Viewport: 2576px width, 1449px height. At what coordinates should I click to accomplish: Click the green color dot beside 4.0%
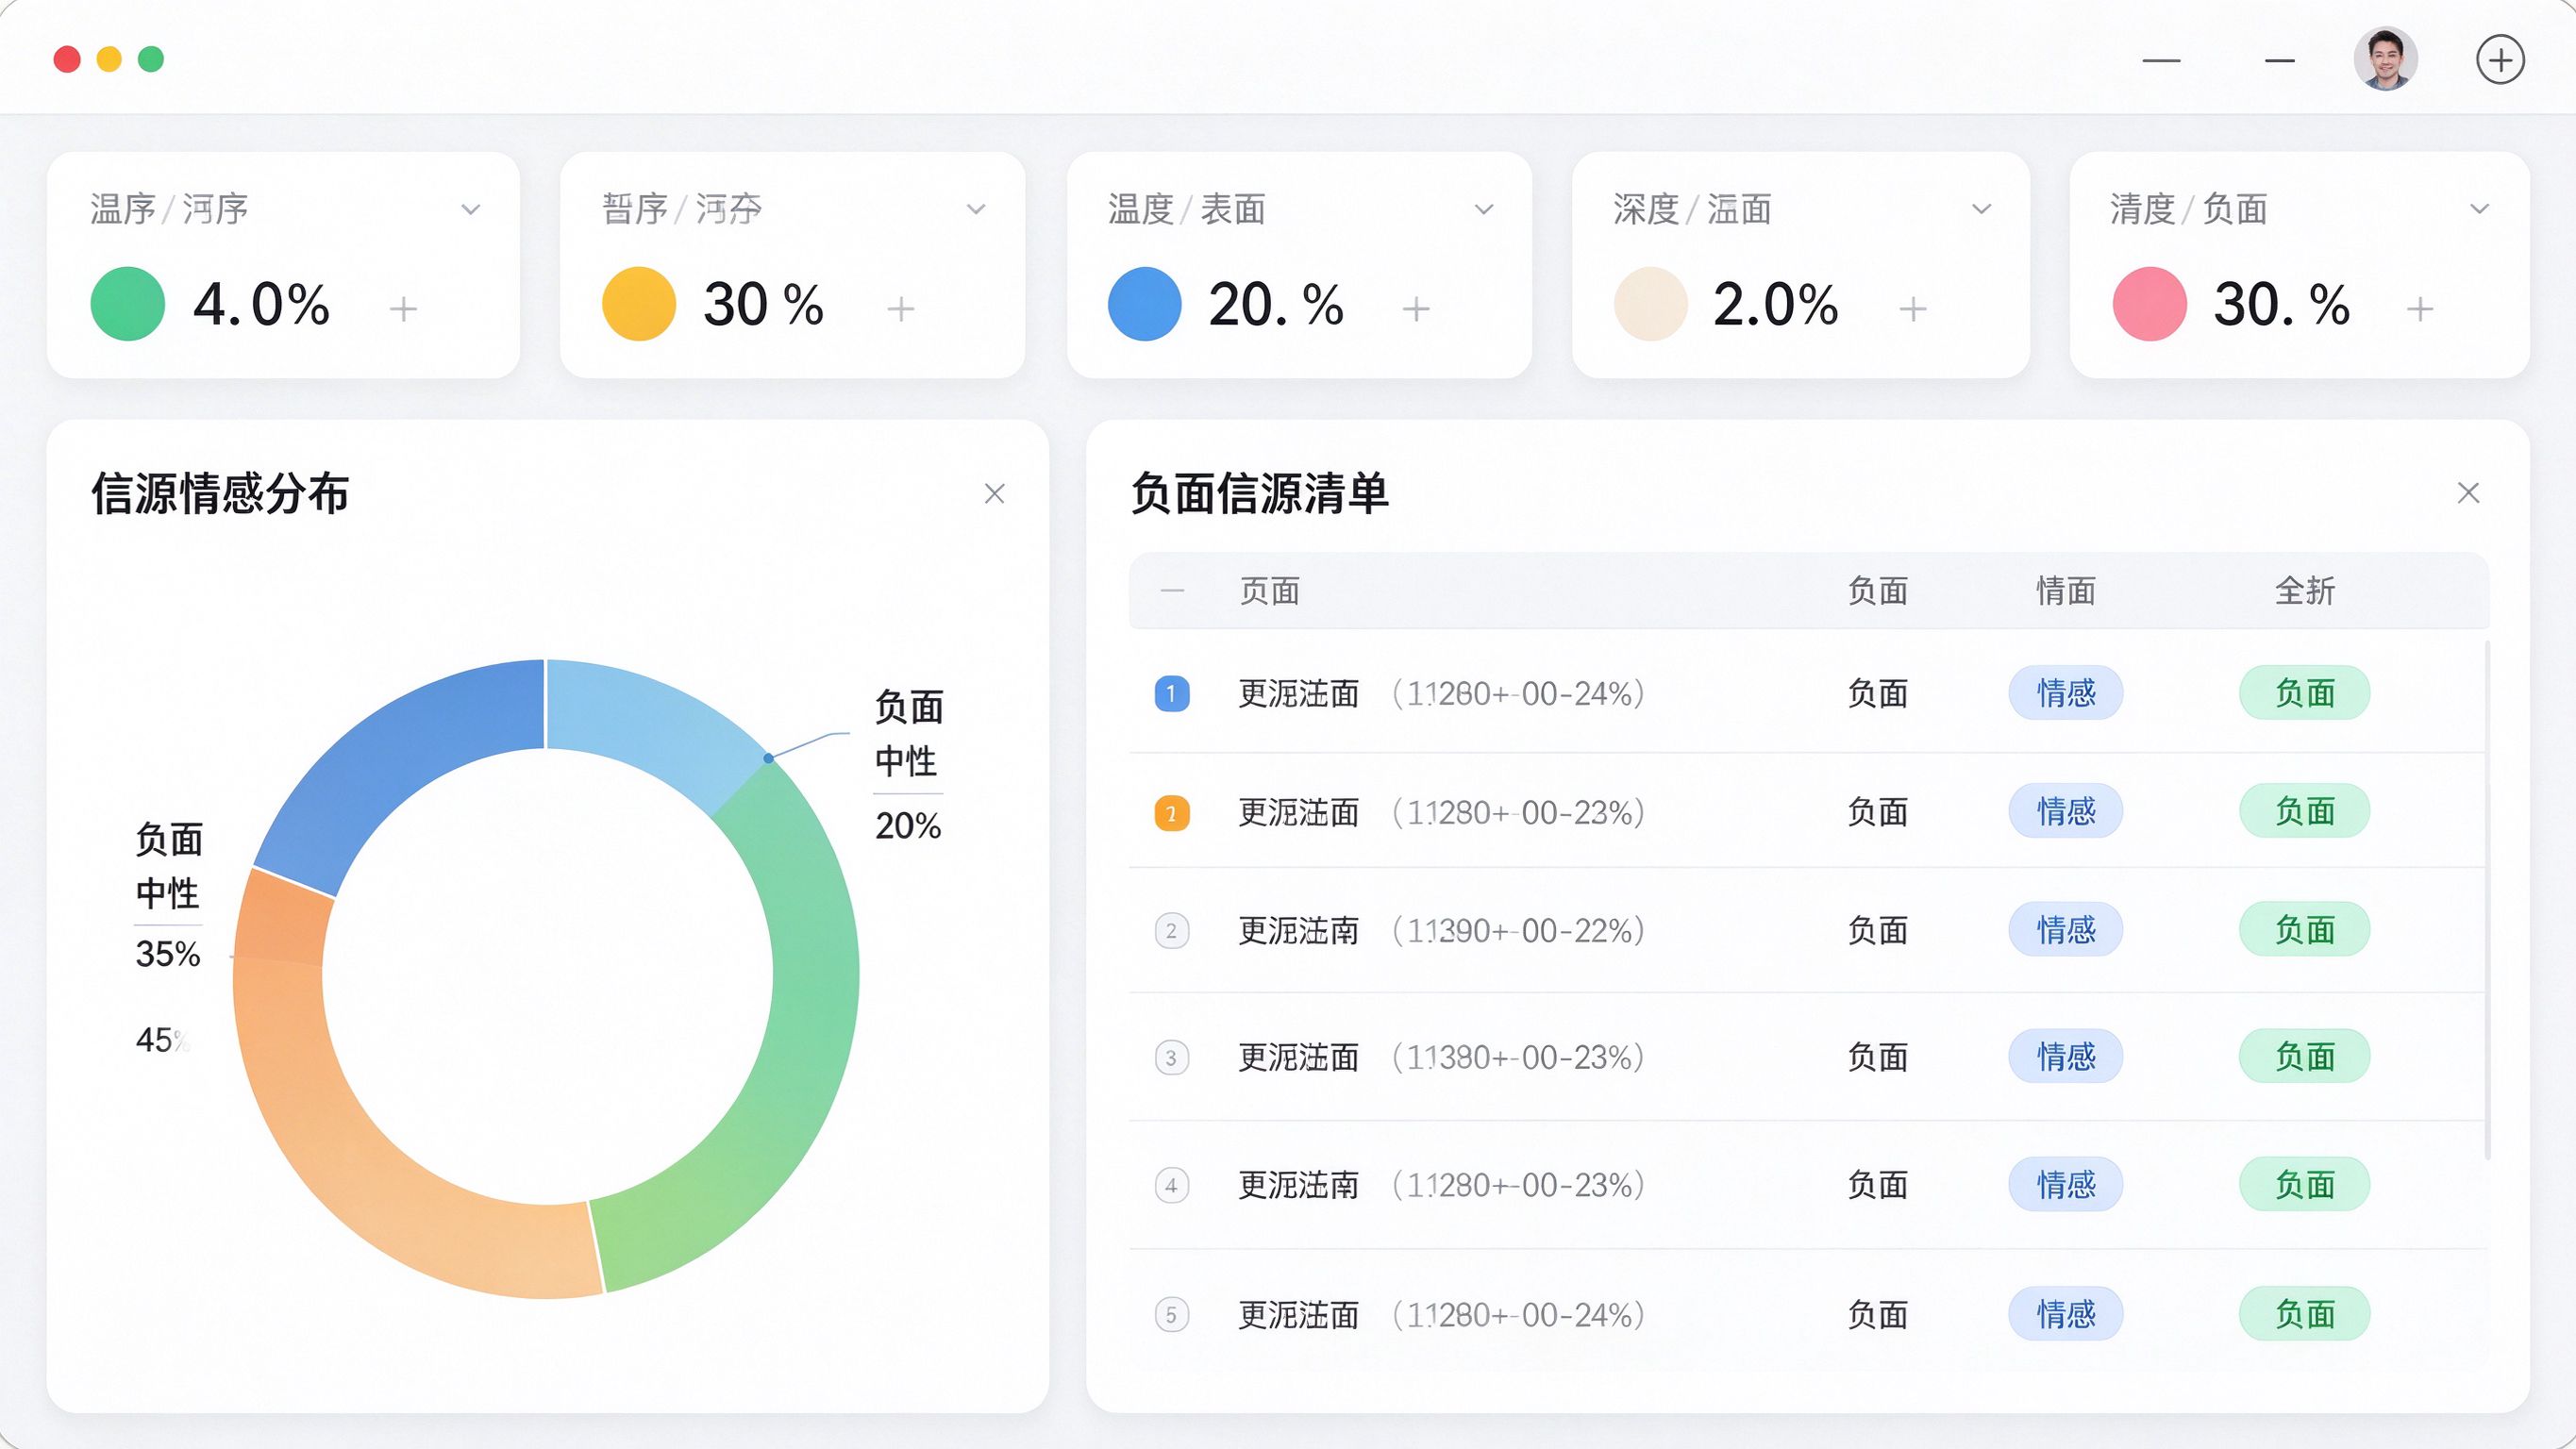coord(128,304)
